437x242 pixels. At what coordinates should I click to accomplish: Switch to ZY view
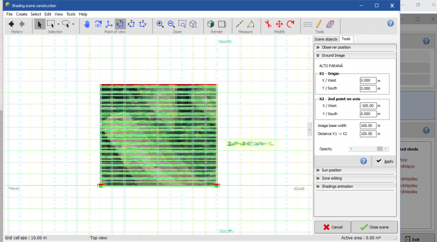point(143,24)
